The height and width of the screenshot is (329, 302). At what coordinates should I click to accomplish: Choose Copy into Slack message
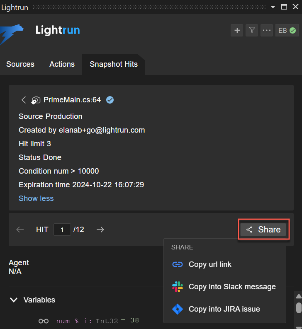coord(232,287)
